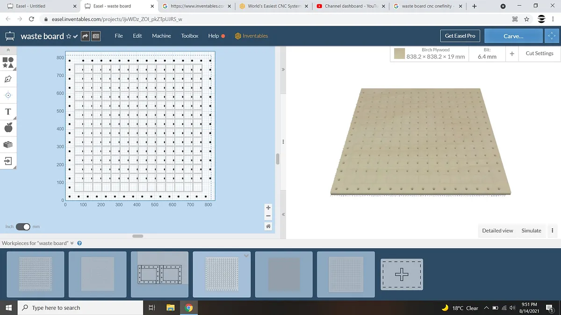This screenshot has height=315, width=561.
Task: Select the Pen drawing tool
Action: pyautogui.click(x=8, y=78)
